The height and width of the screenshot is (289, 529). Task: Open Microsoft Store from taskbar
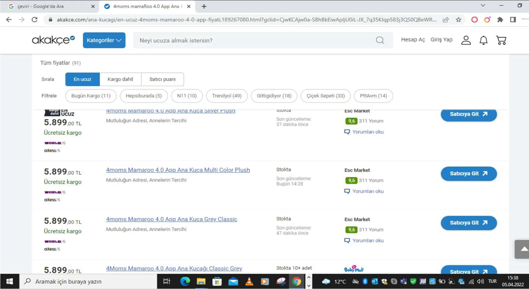[x=217, y=282]
